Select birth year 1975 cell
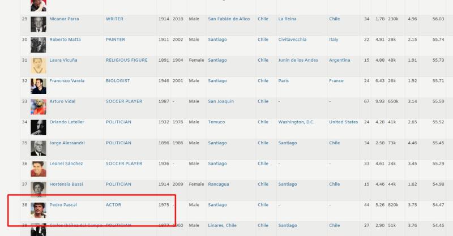 (x=164, y=205)
